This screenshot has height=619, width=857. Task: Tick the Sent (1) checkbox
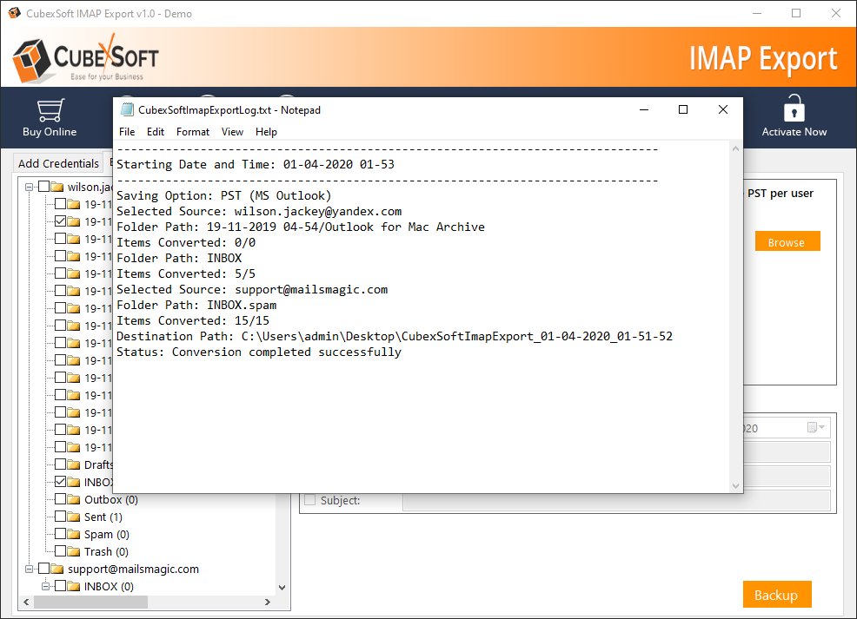pos(60,517)
